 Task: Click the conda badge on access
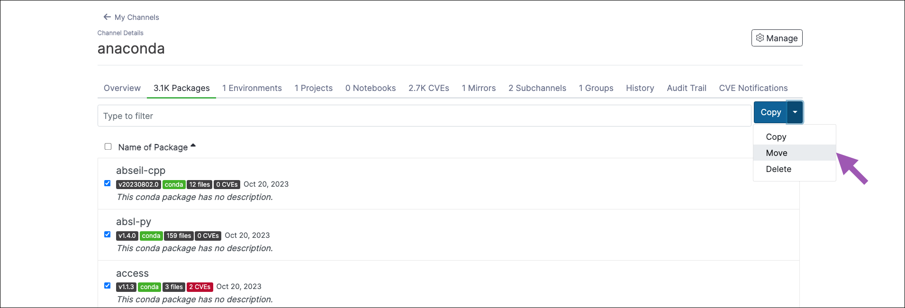coord(150,287)
